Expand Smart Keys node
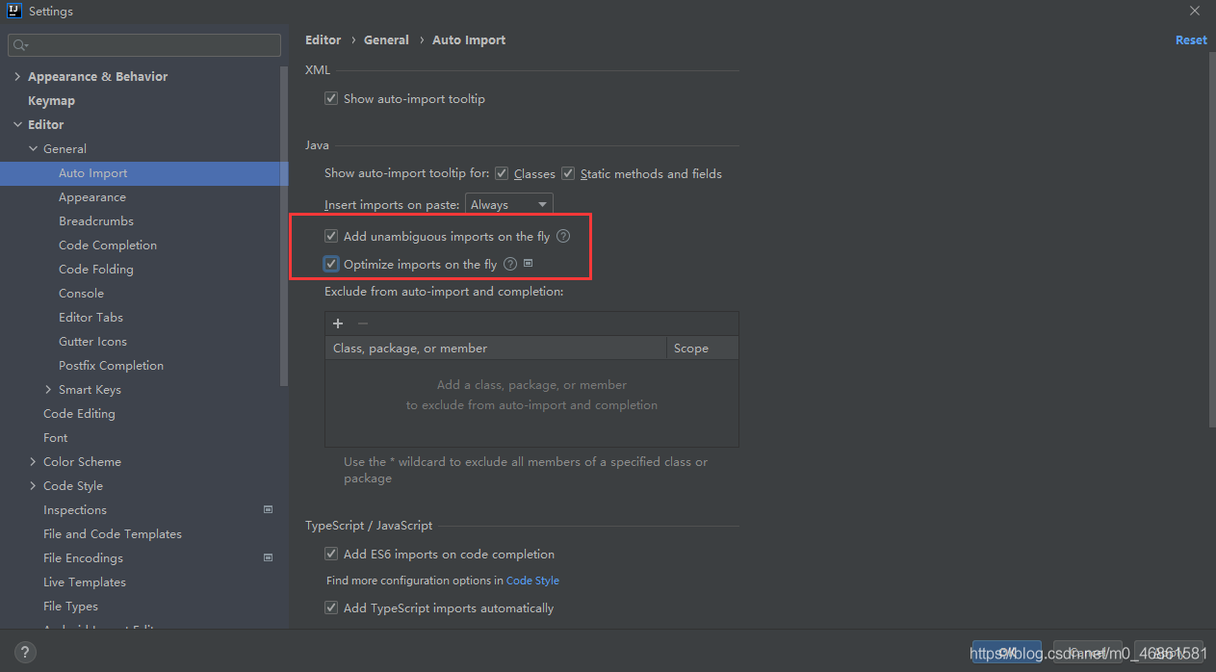Screen dimensions: 1216x672 [x=48, y=389]
